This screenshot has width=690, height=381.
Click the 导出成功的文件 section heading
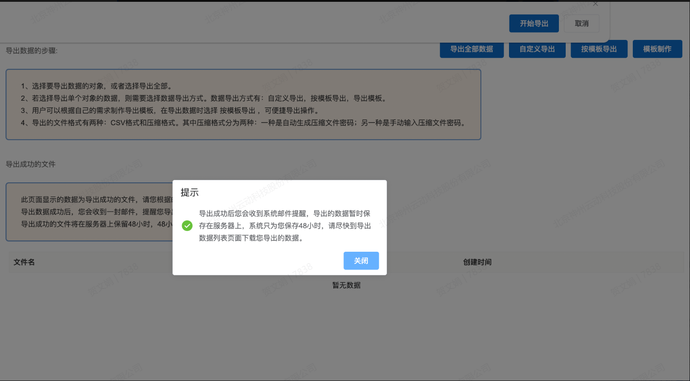click(30, 164)
